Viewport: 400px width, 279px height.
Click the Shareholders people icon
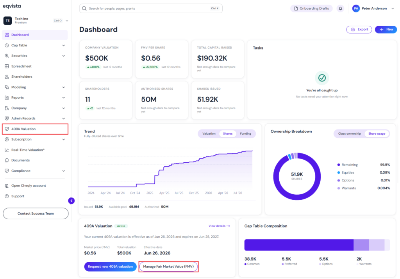pos(7,77)
